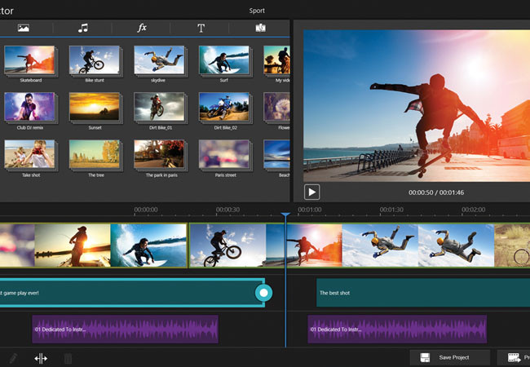Select the second skydiver clip on the timeline

click(457, 245)
